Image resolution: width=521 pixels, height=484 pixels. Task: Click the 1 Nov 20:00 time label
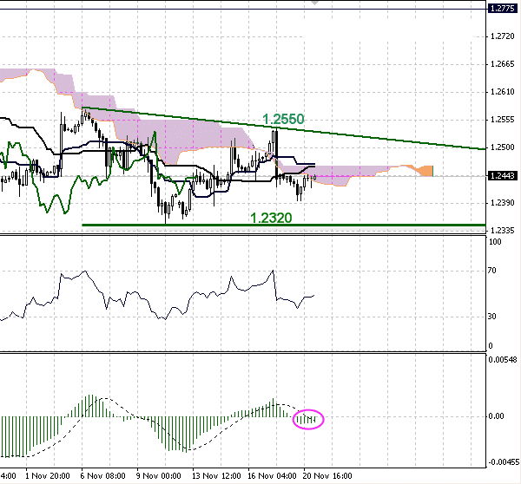coord(48,476)
